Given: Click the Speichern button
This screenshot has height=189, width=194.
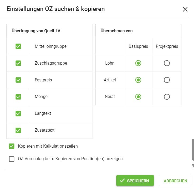Looking at the screenshot, I should [x=135, y=181].
